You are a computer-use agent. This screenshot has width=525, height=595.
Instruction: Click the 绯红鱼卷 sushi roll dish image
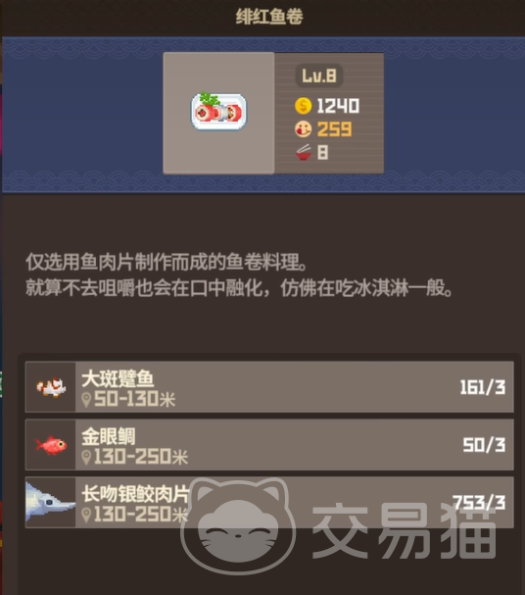(218, 112)
